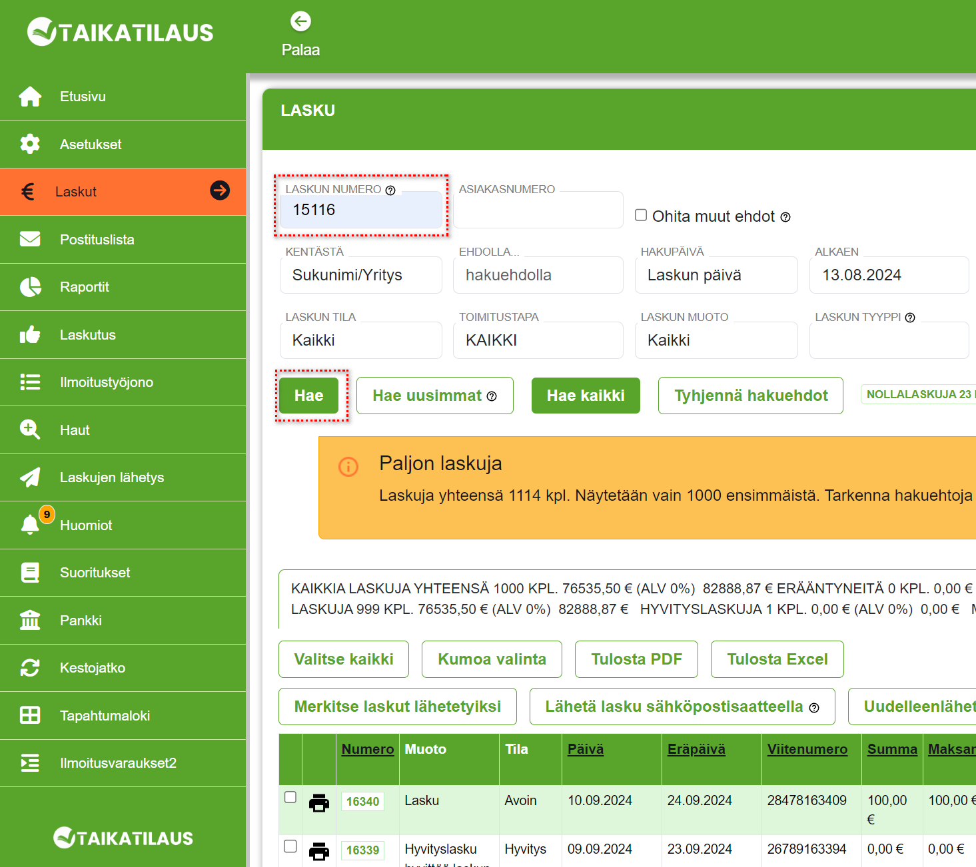Click help icon beside Laskun tyyppi label
The image size is (976, 867).
click(x=910, y=318)
